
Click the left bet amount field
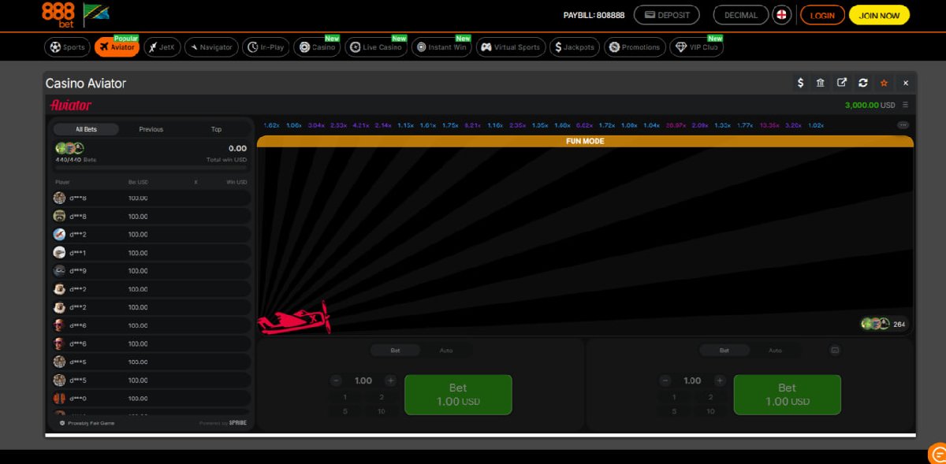click(x=363, y=380)
